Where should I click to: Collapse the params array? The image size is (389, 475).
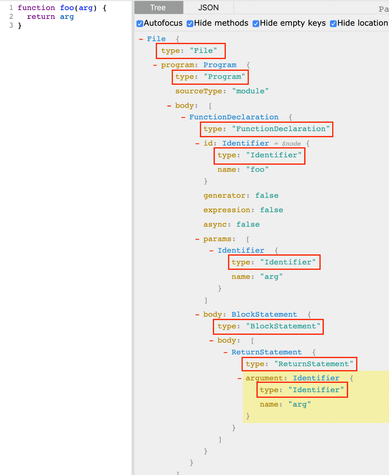tap(197, 239)
